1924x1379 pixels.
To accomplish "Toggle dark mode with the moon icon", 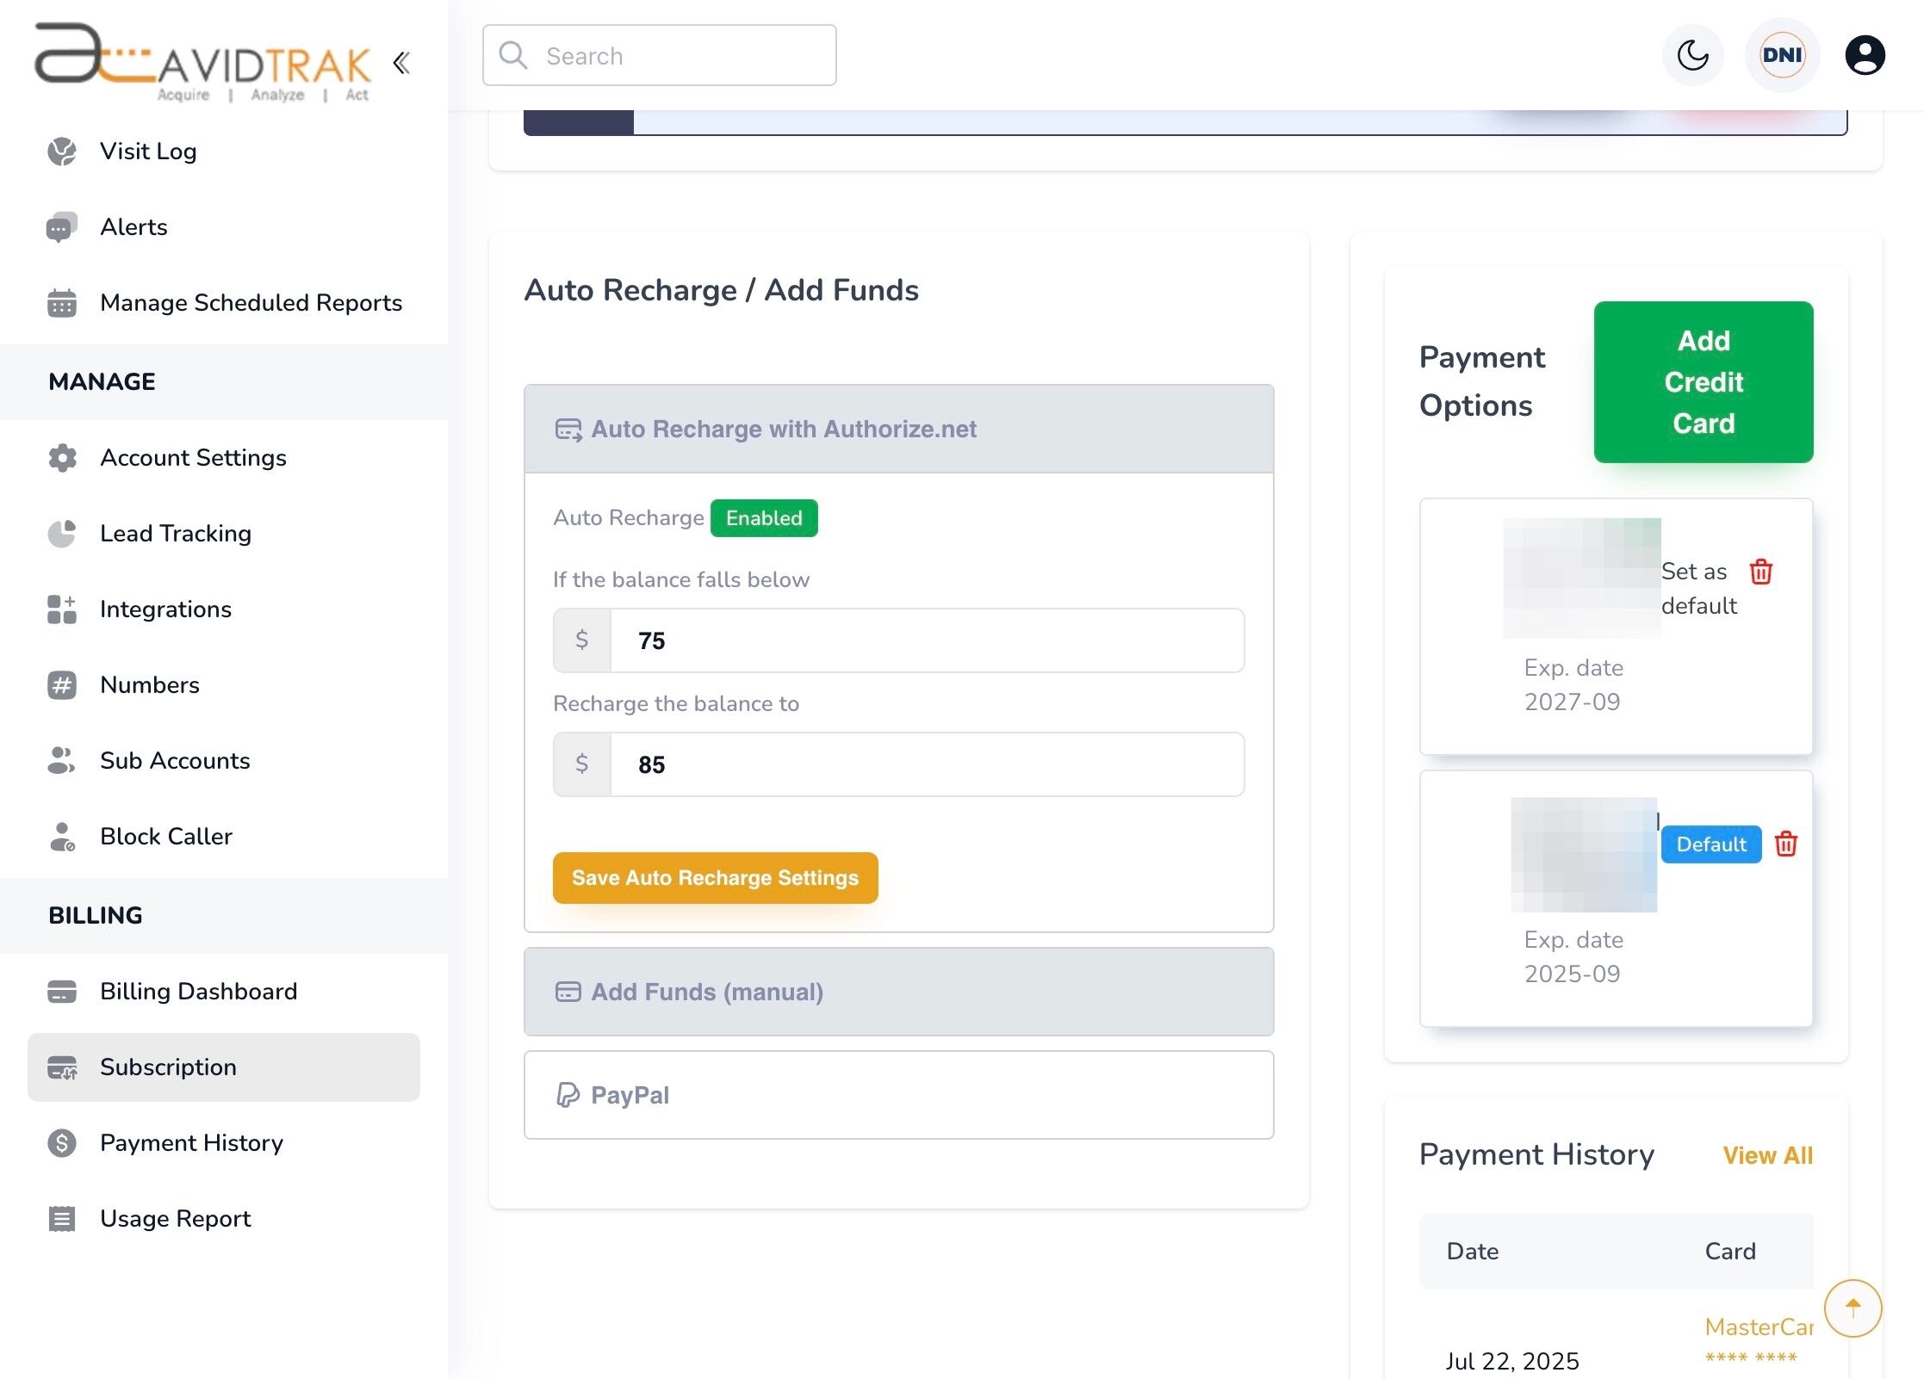I will 1691,55.
